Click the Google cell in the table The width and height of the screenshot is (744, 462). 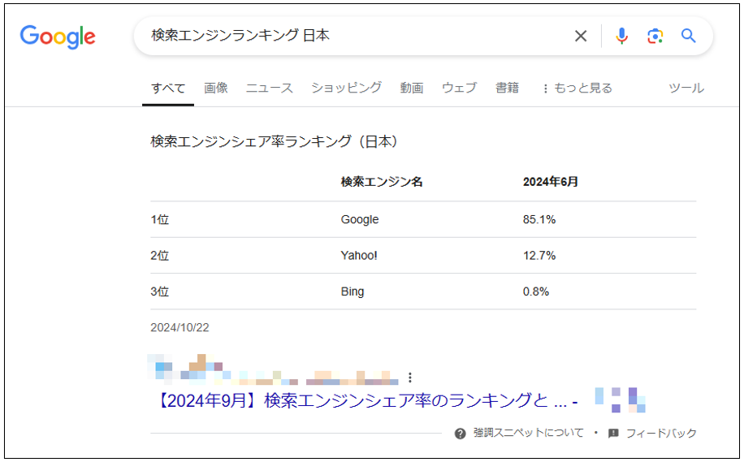coord(360,219)
